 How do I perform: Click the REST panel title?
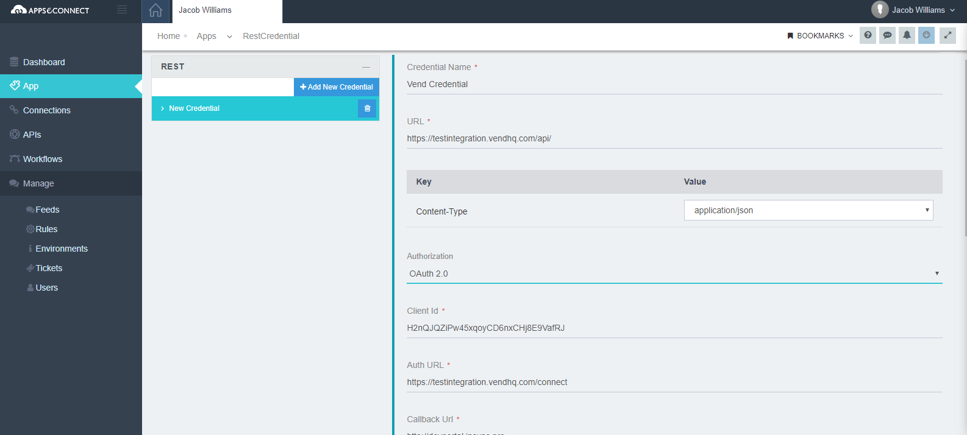coord(173,66)
